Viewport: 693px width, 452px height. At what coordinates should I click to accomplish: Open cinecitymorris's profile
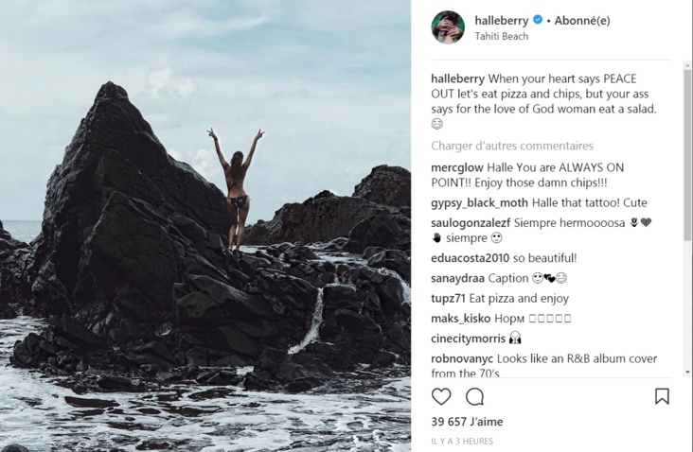[x=468, y=338]
